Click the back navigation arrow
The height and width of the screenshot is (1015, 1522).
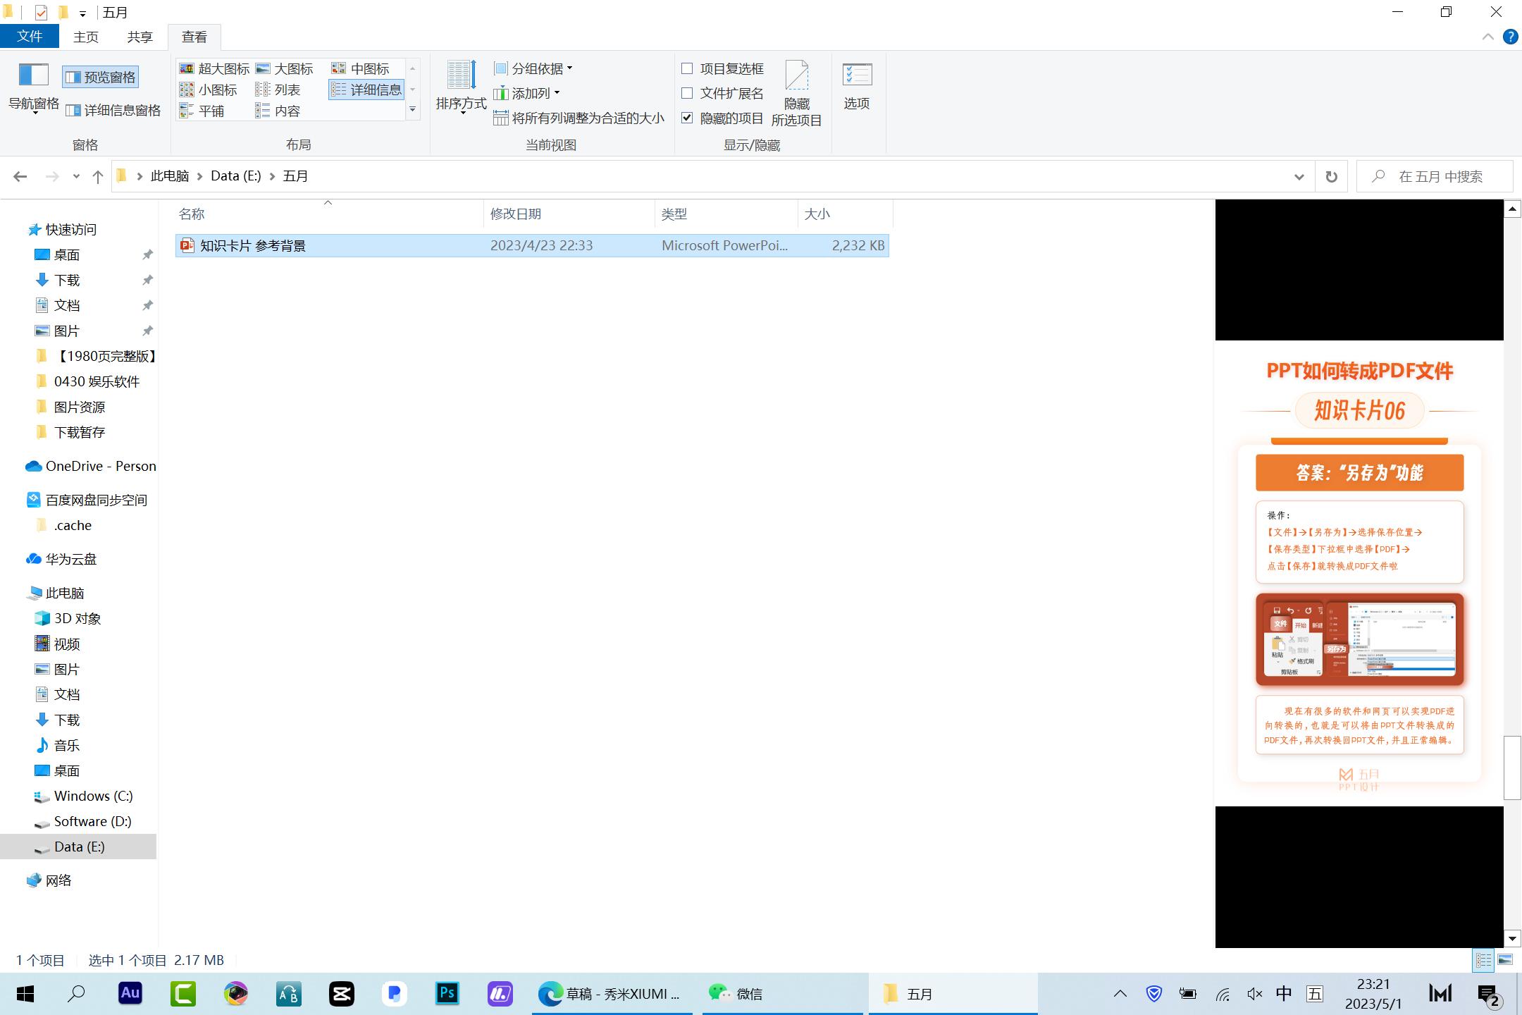click(x=20, y=176)
